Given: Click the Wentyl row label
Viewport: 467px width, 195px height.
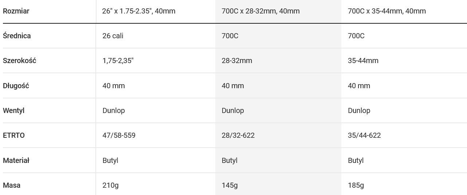Looking at the screenshot, I should coord(14,110).
